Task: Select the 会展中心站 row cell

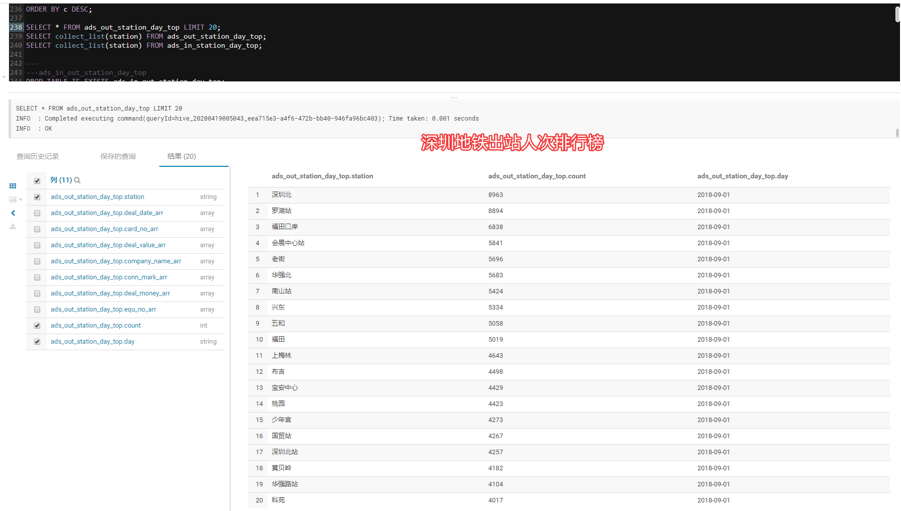Action: [x=288, y=243]
